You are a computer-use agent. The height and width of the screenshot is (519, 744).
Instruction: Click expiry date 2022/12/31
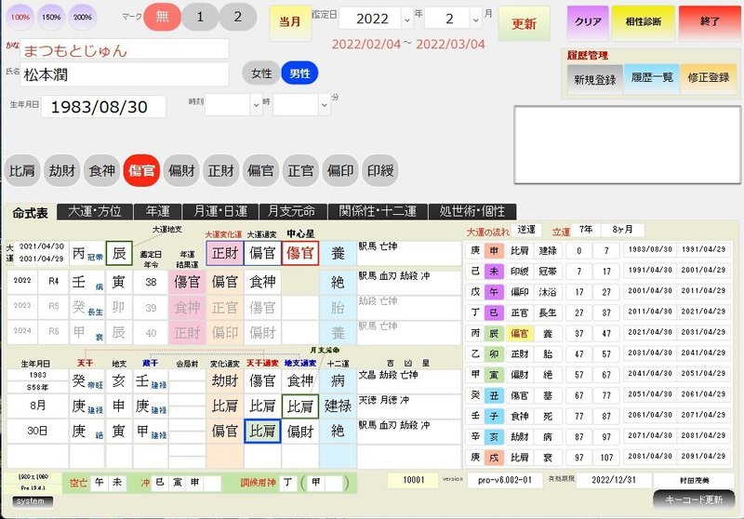(614, 480)
